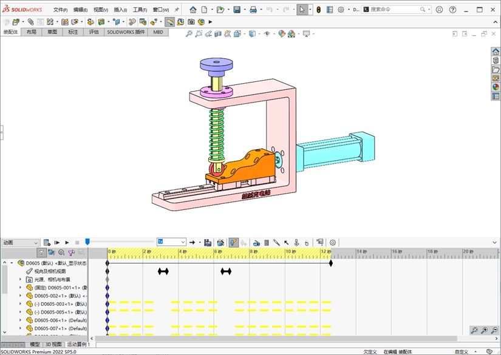Open the study type dropdown 动画
Image resolution: width=501 pixels, height=355 pixels.
tap(20, 242)
